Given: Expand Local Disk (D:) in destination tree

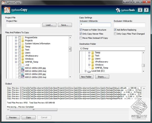Looking at the screenshot, I should [x=85, y=71].
